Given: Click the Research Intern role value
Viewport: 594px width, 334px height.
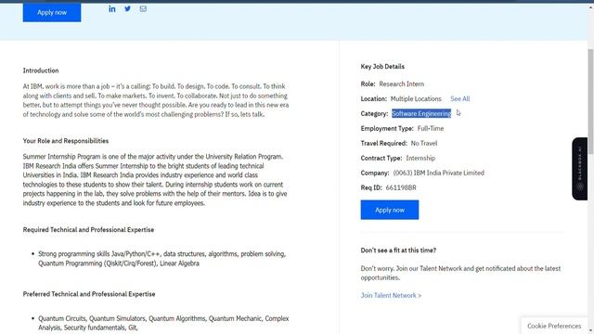Looking at the screenshot, I should (x=402, y=84).
